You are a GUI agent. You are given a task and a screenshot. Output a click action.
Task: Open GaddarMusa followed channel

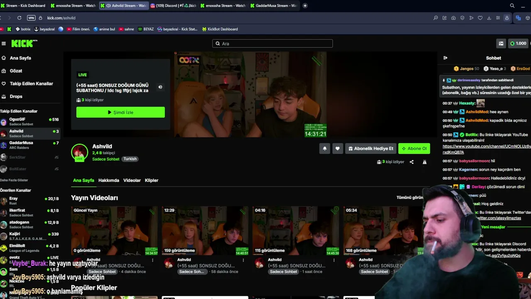(30, 145)
